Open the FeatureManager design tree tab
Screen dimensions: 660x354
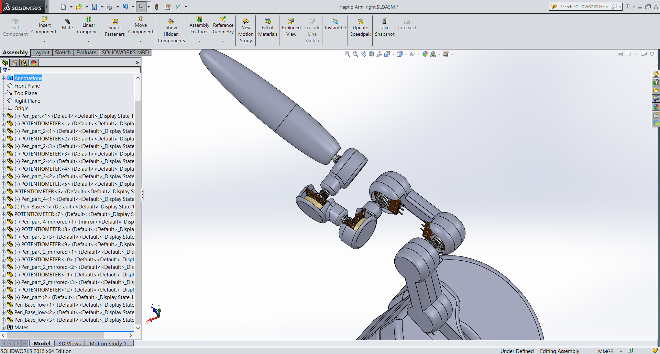5,63
